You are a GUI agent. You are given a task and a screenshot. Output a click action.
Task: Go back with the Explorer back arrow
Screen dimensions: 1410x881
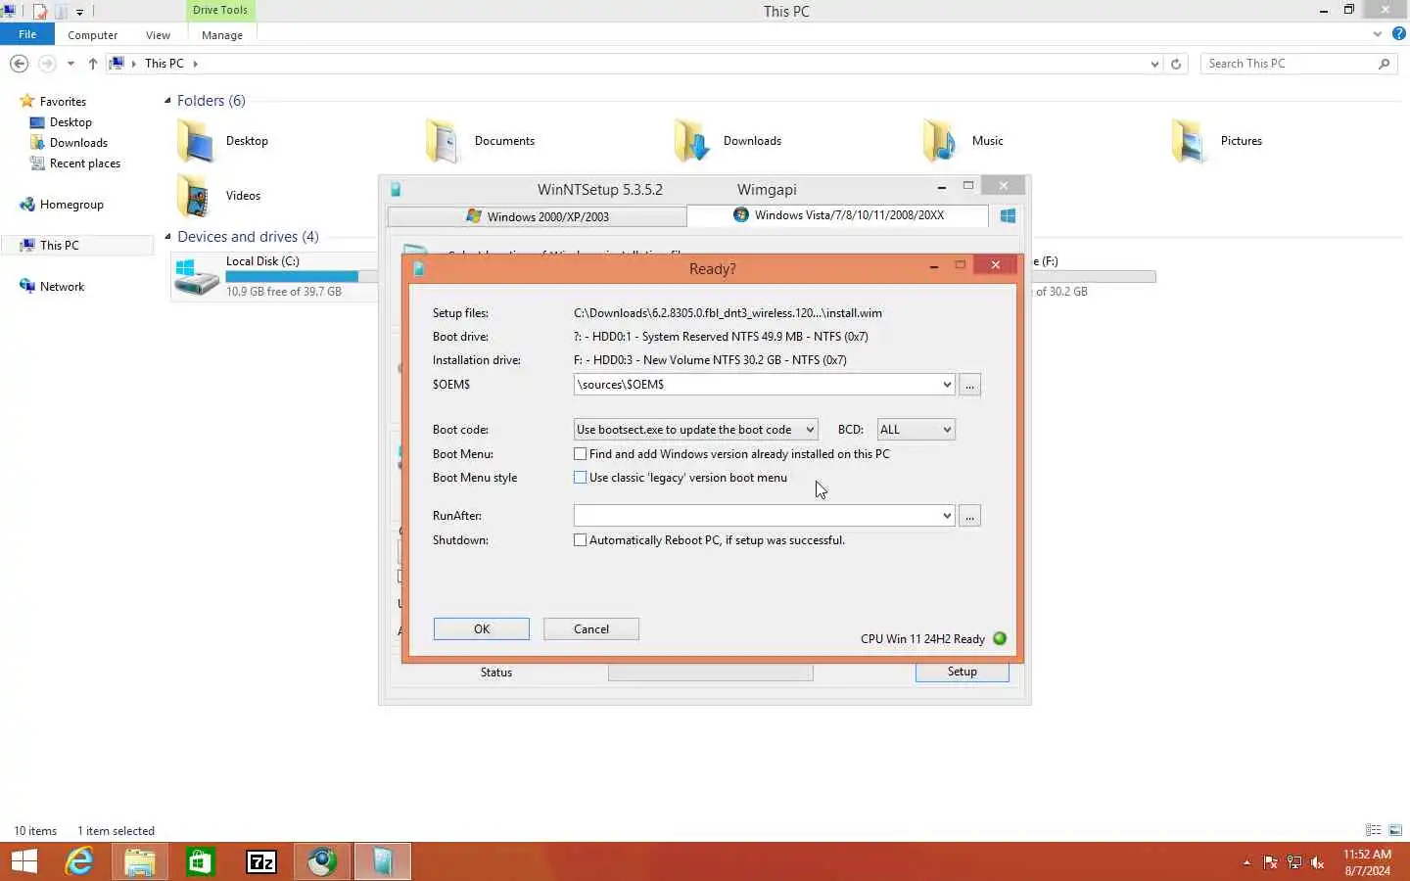coord(19,64)
